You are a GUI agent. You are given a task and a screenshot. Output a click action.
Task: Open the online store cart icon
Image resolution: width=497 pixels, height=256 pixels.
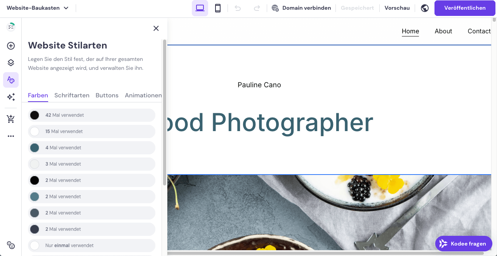(11, 119)
